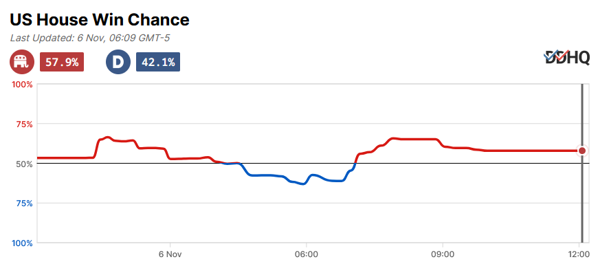Click the 12:00 x-axis label
598x264 pixels.
(579, 253)
